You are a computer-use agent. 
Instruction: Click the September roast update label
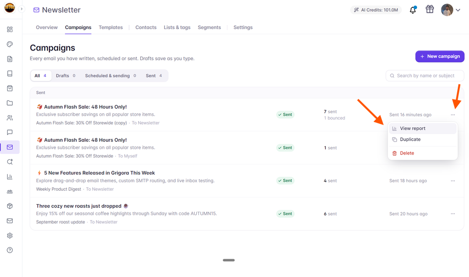[61, 222]
